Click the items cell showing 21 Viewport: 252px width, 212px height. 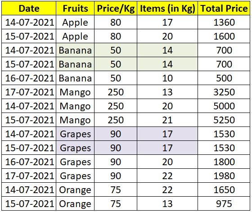[x=167, y=120]
